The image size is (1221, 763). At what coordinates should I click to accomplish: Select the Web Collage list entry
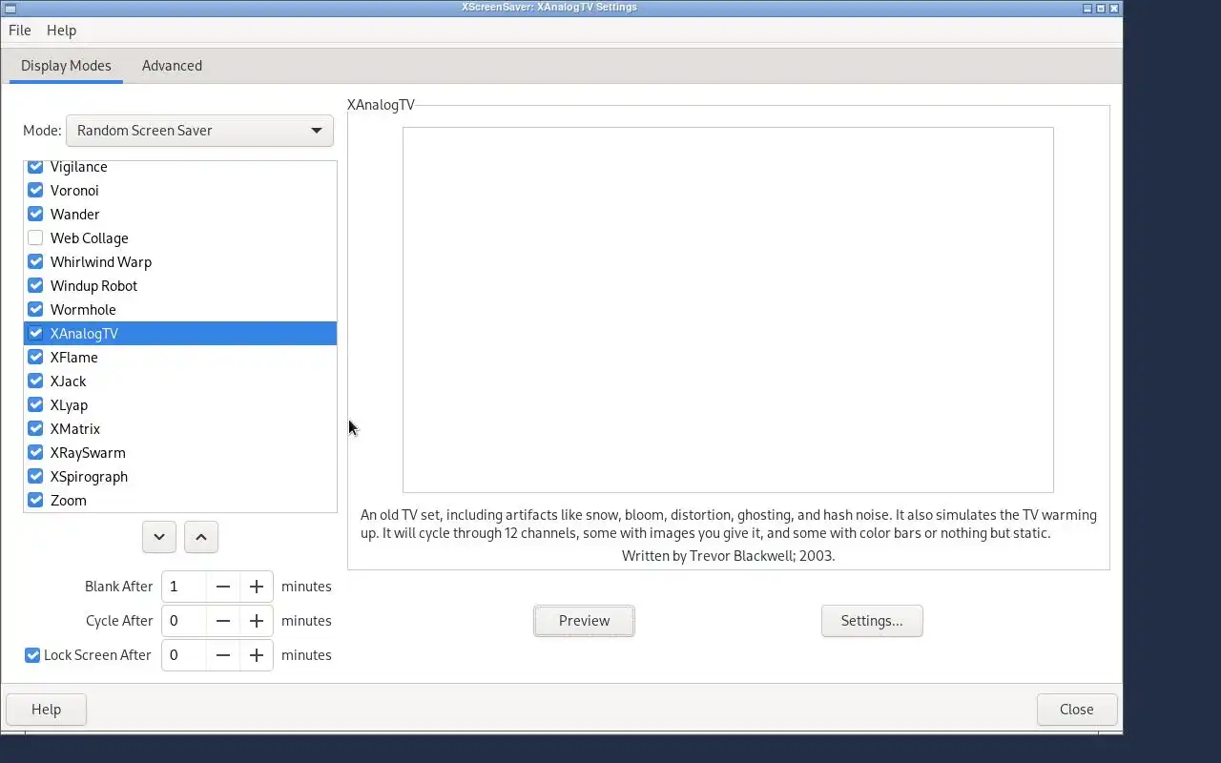tap(180, 238)
